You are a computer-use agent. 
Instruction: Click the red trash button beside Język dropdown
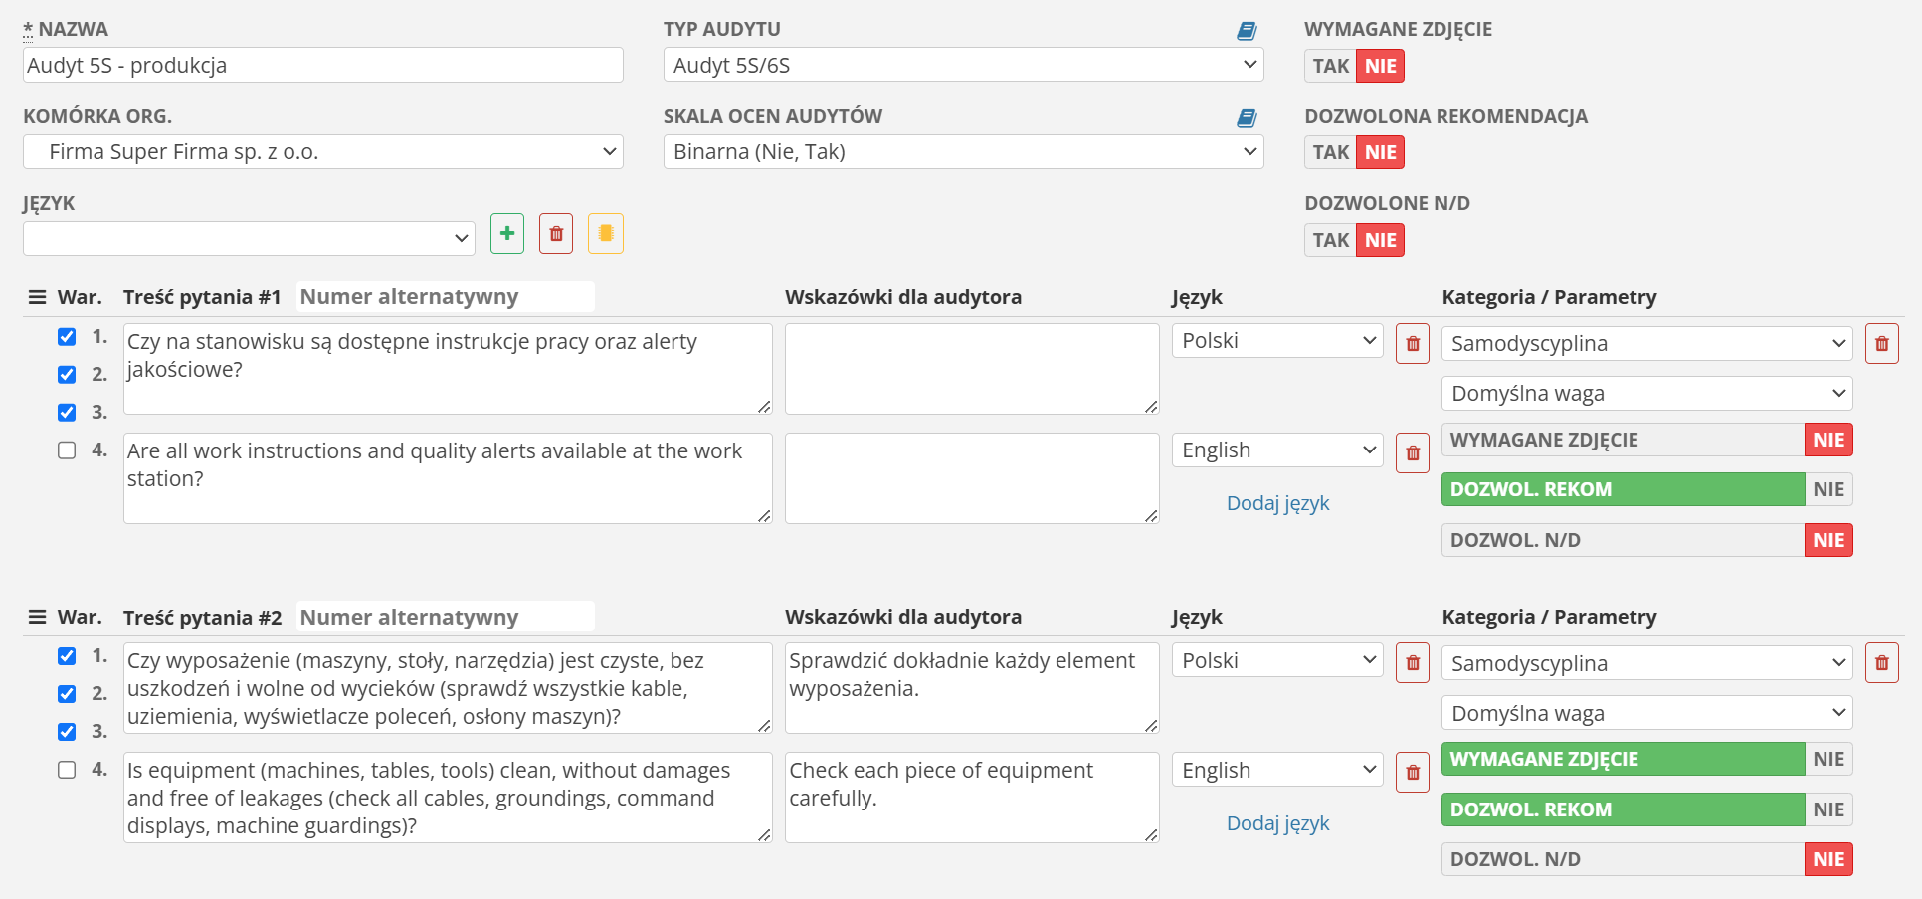pos(556,234)
